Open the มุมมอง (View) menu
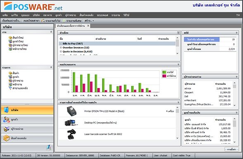The width and height of the screenshot is (243, 159). (x=25, y=15)
